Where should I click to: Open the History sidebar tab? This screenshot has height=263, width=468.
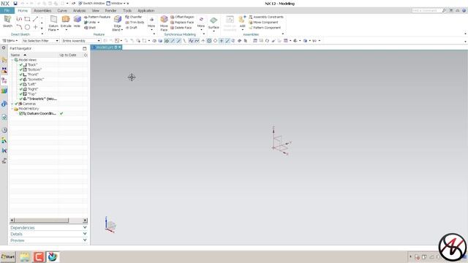[4, 130]
